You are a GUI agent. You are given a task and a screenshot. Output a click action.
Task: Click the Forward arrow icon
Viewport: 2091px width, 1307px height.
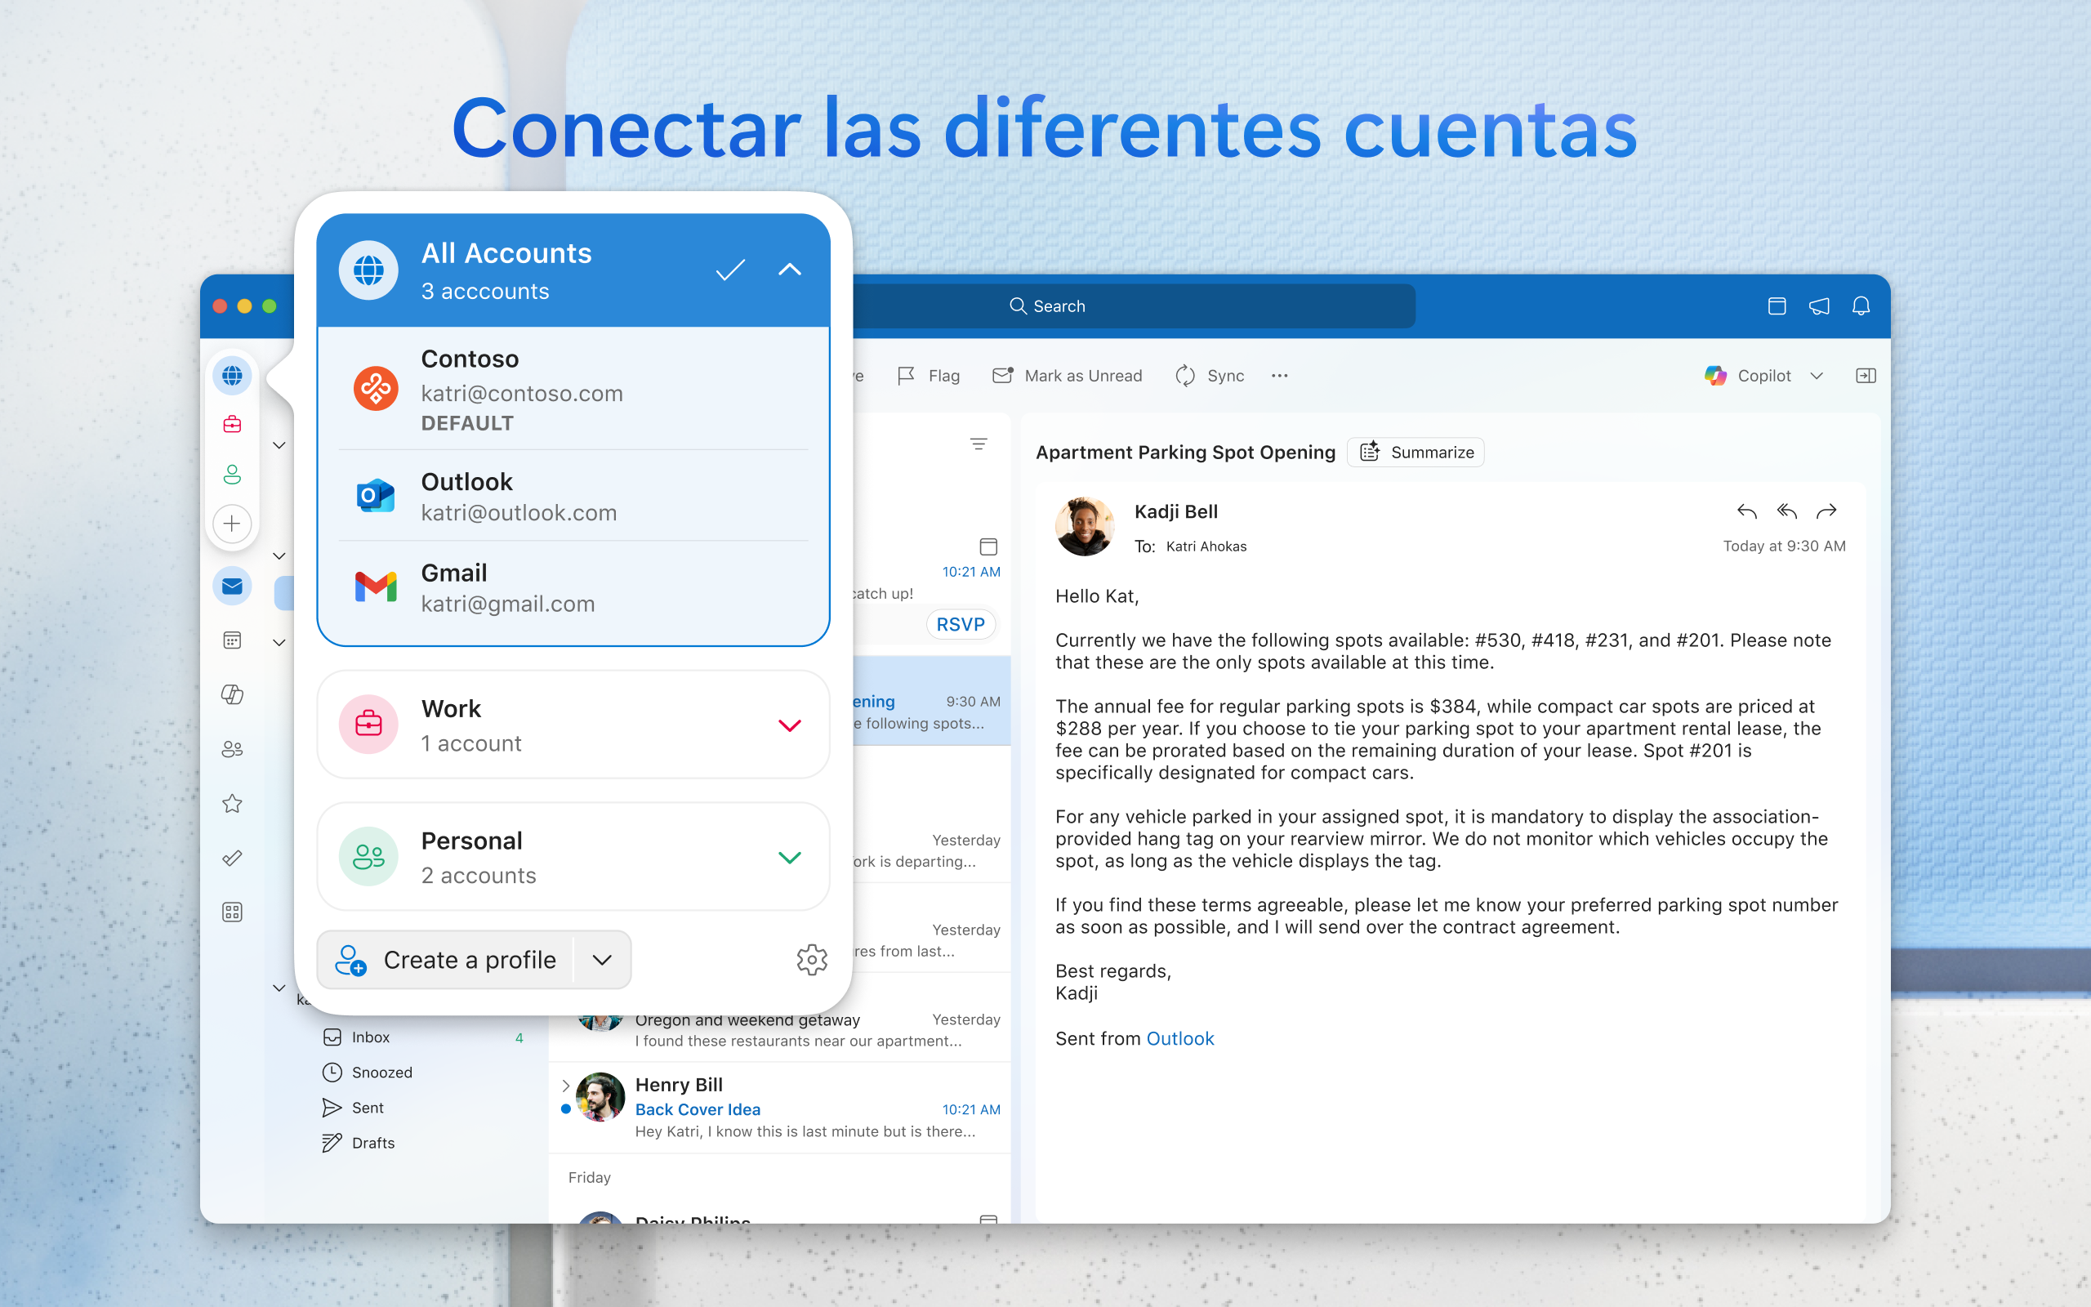tap(1826, 511)
